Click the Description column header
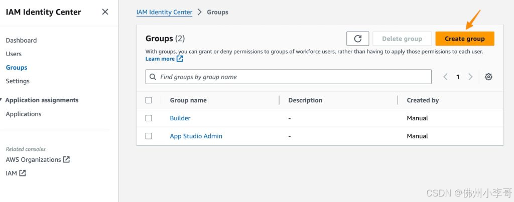 tap(305, 100)
